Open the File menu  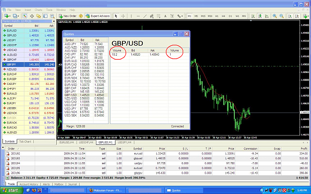click(x=9, y=10)
